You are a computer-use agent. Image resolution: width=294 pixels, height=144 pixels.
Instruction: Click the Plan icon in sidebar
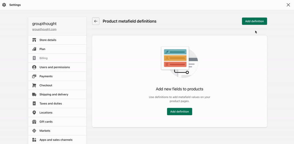point(34,49)
